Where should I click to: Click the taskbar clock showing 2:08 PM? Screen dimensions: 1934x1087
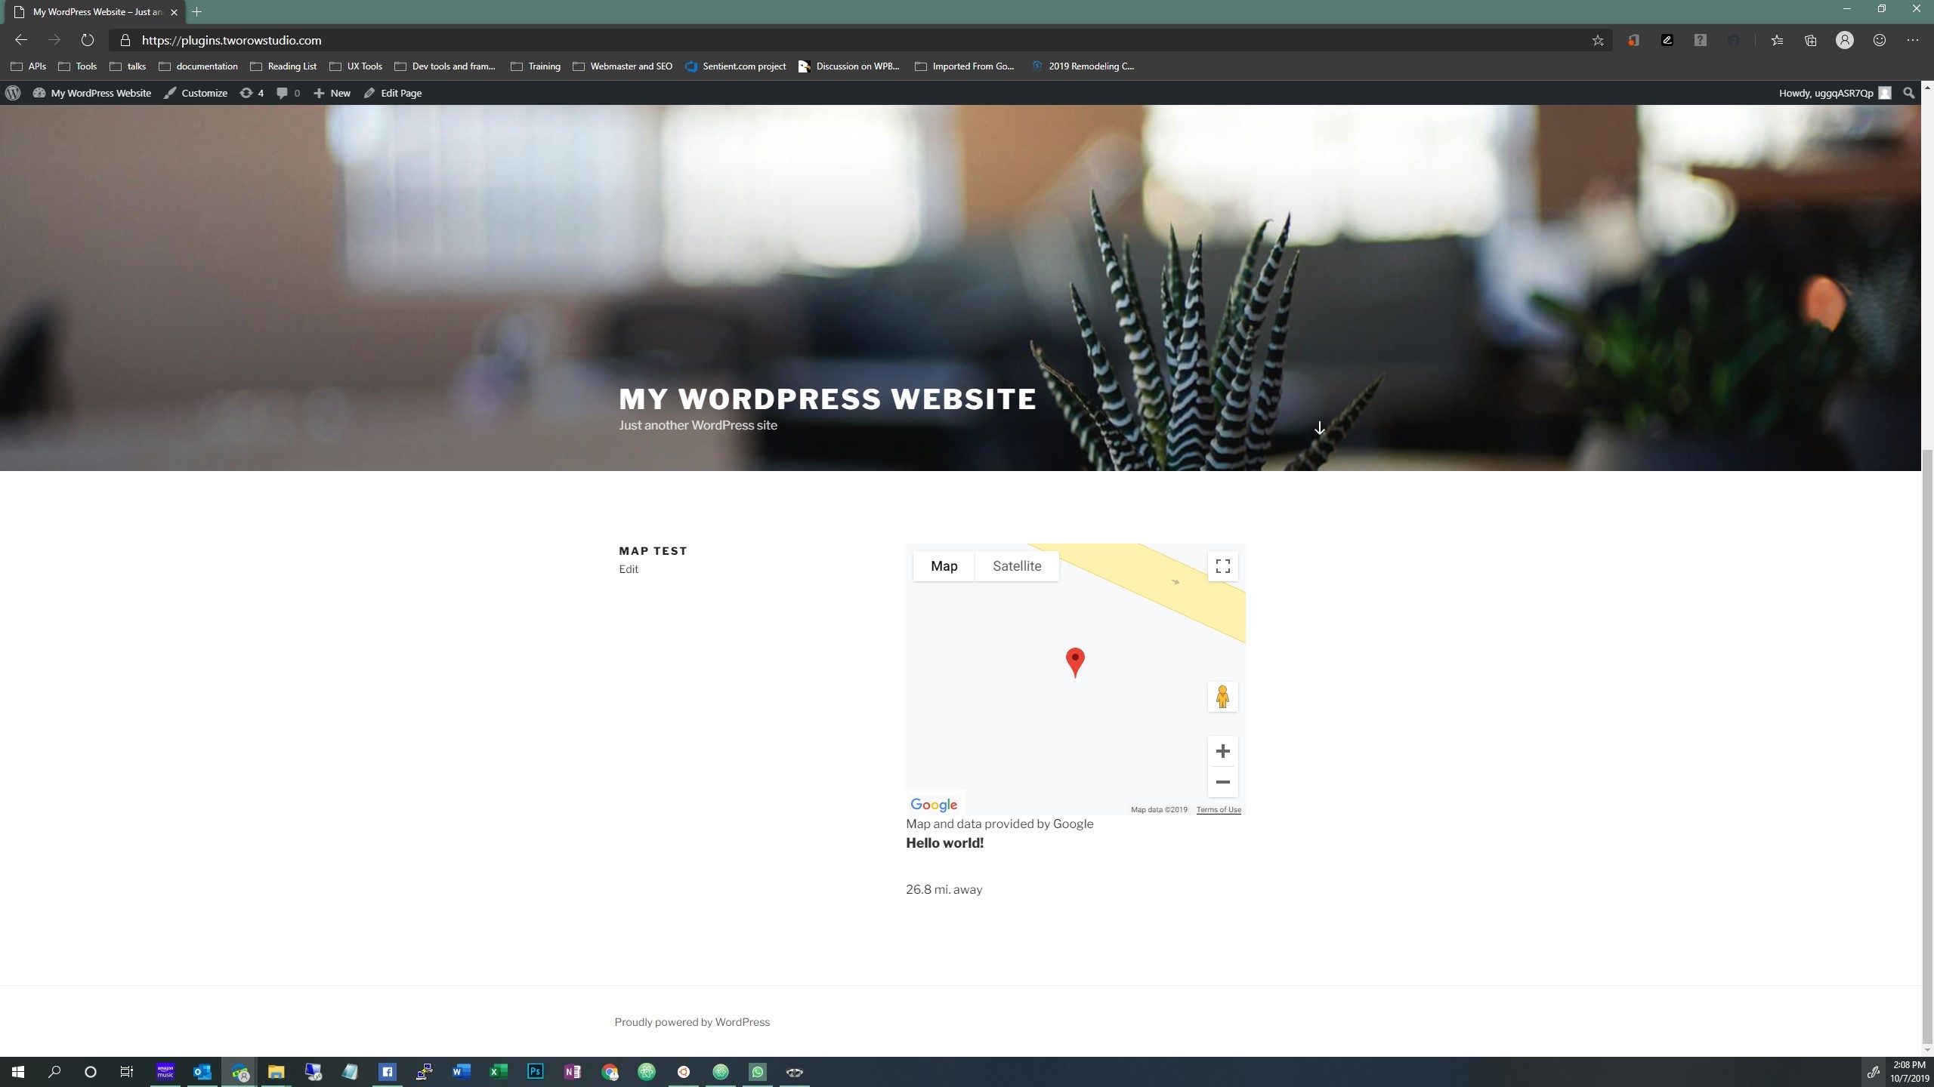click(x=1909, y=1072)
